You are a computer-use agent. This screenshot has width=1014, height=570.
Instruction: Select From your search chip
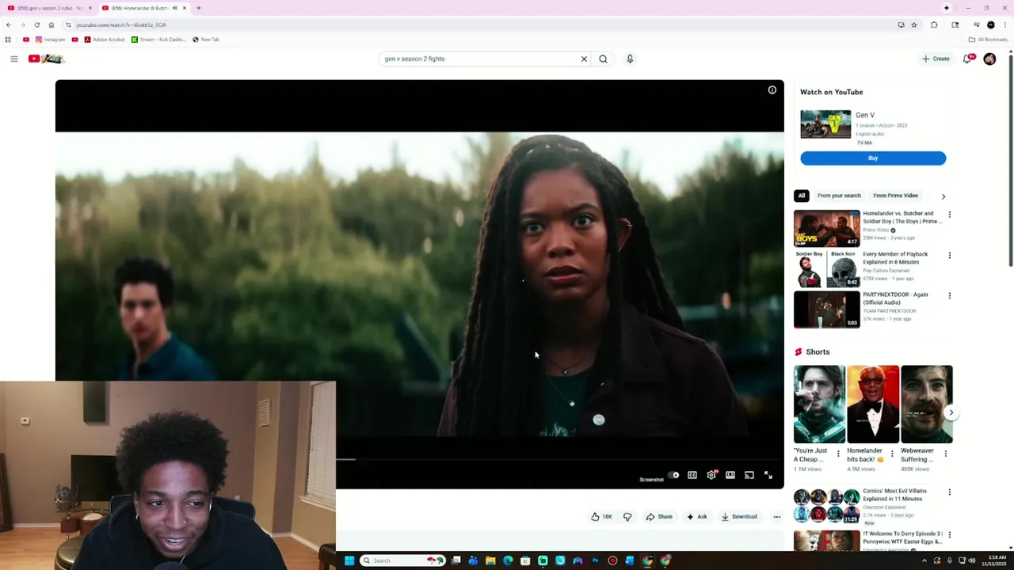[x=839, y=196]
